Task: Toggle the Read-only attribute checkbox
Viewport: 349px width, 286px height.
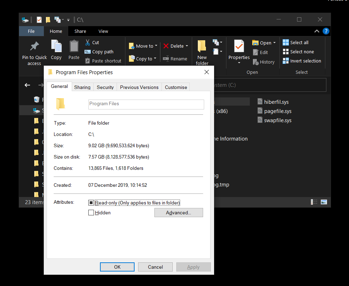Action: tap(91, 203)
